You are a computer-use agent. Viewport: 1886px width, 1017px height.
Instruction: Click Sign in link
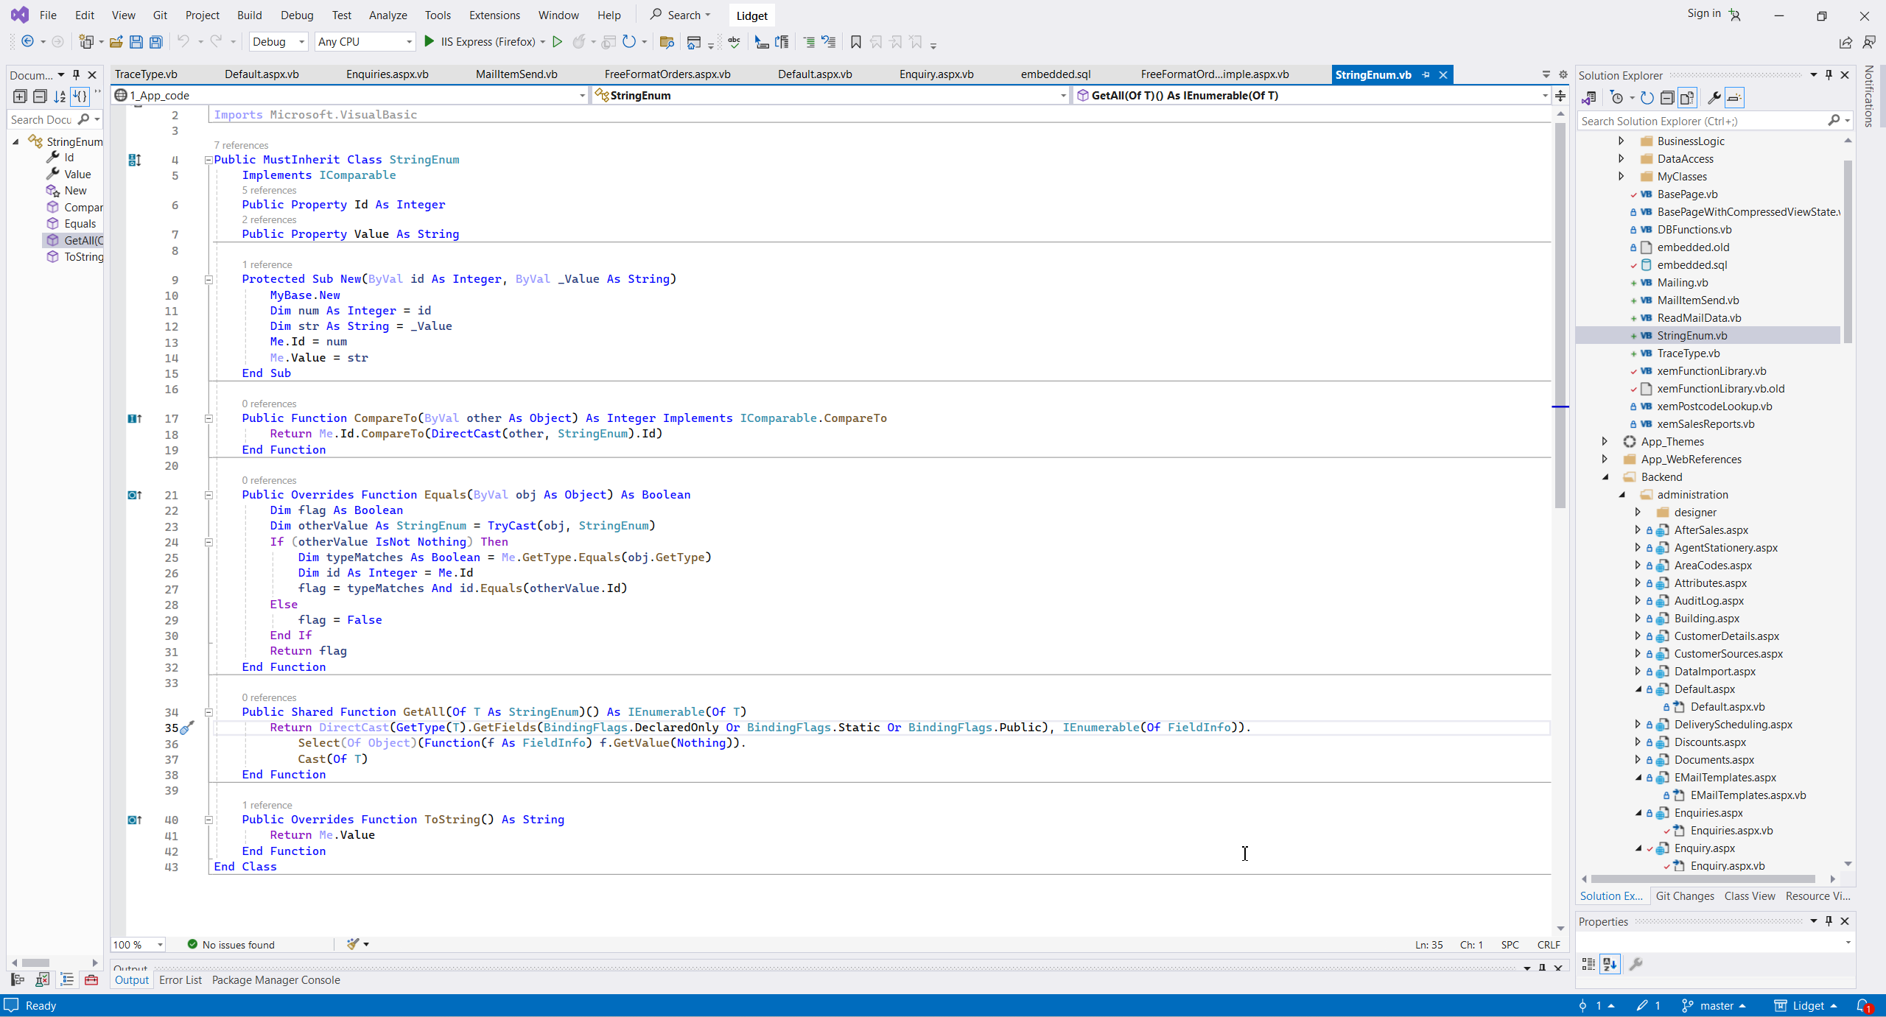[1703, 13]
